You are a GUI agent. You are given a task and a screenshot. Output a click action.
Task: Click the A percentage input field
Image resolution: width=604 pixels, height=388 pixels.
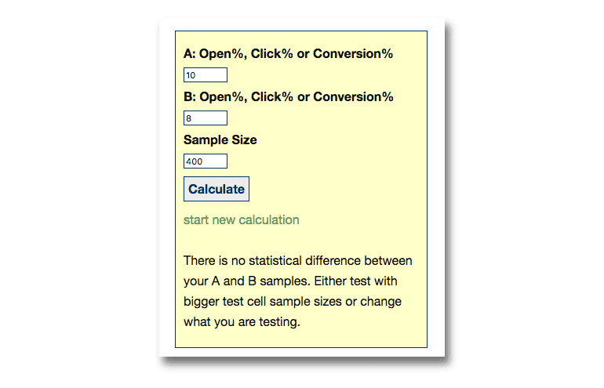click(205, 75)
